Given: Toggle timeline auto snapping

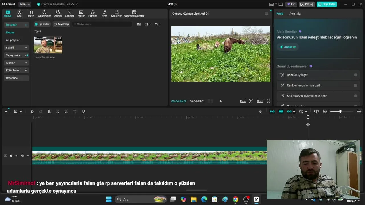Looking at the screenshot, I should (281, 112).
